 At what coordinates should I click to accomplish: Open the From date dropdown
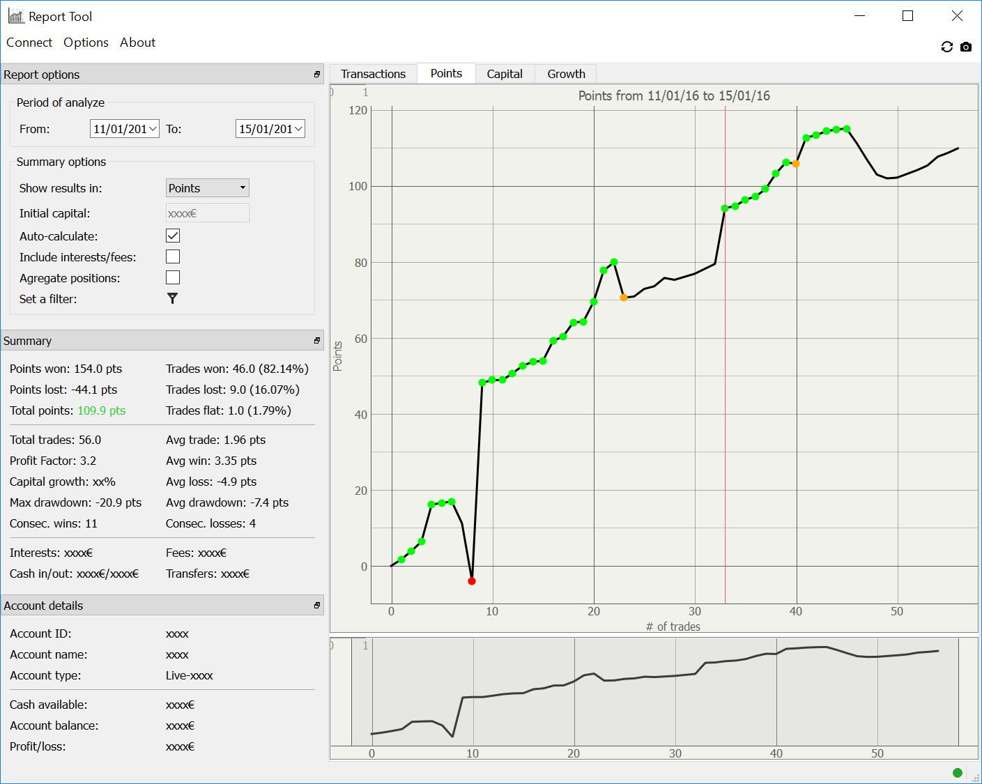[x=153, y=129]
